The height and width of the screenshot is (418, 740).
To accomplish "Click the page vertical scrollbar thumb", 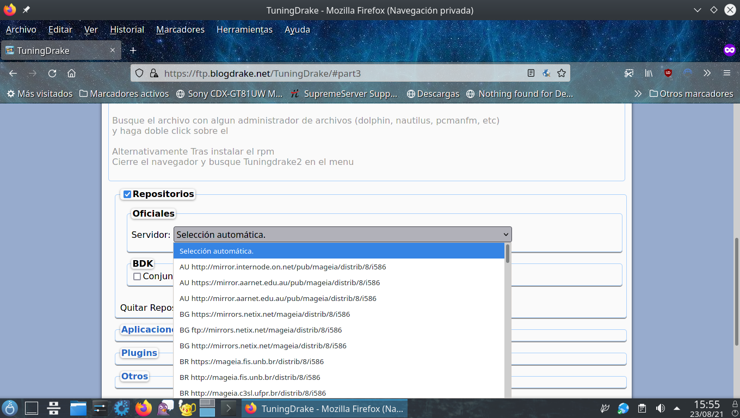I will point(737,293).
